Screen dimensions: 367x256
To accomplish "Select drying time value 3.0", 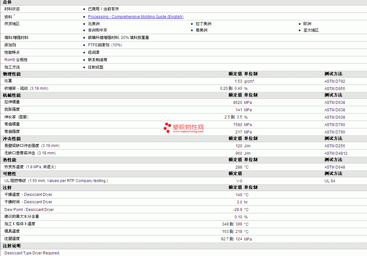I will coord(239,202).
